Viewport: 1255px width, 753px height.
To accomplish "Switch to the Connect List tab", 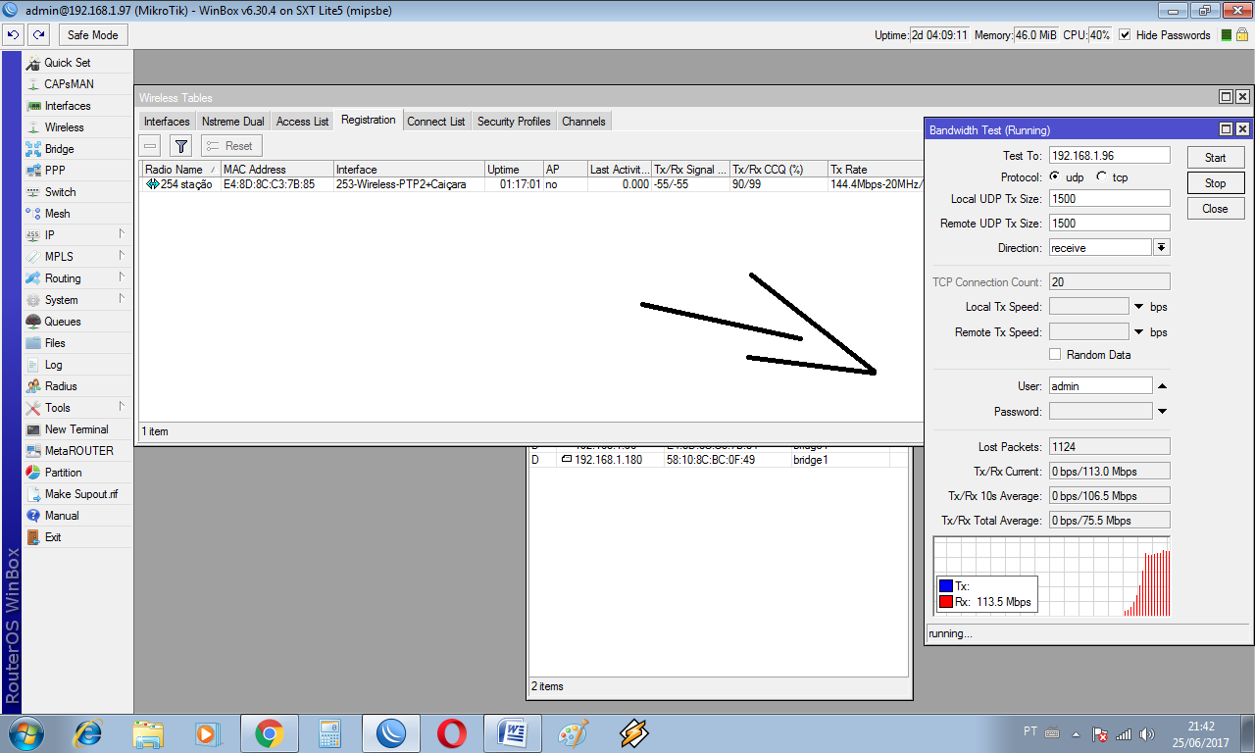I will pos(435,122).
